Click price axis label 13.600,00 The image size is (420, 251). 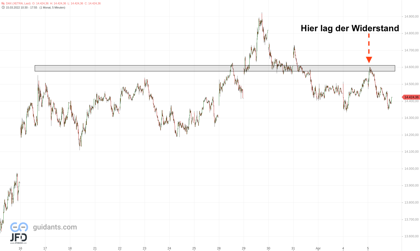(x=411, y=236)
